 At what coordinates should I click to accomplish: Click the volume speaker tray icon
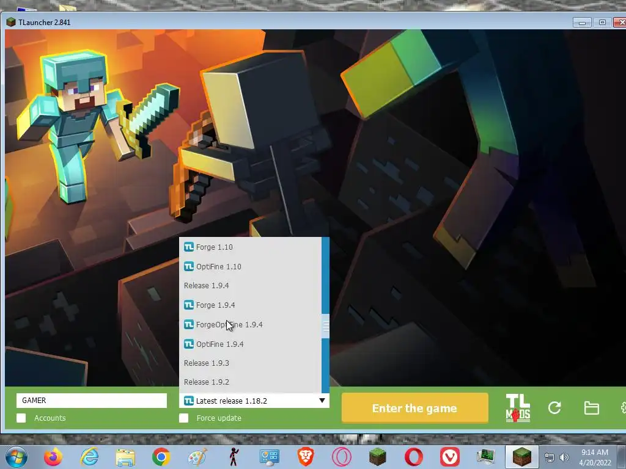pyautogui.click(x=564, y=457)
